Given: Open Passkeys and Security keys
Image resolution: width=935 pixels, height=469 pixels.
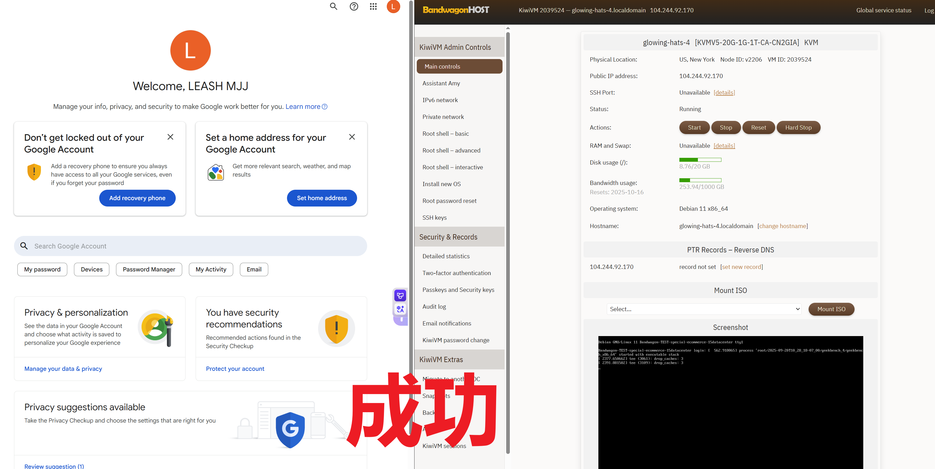Looking at the screenshot, I should click(x=458, y=290).
